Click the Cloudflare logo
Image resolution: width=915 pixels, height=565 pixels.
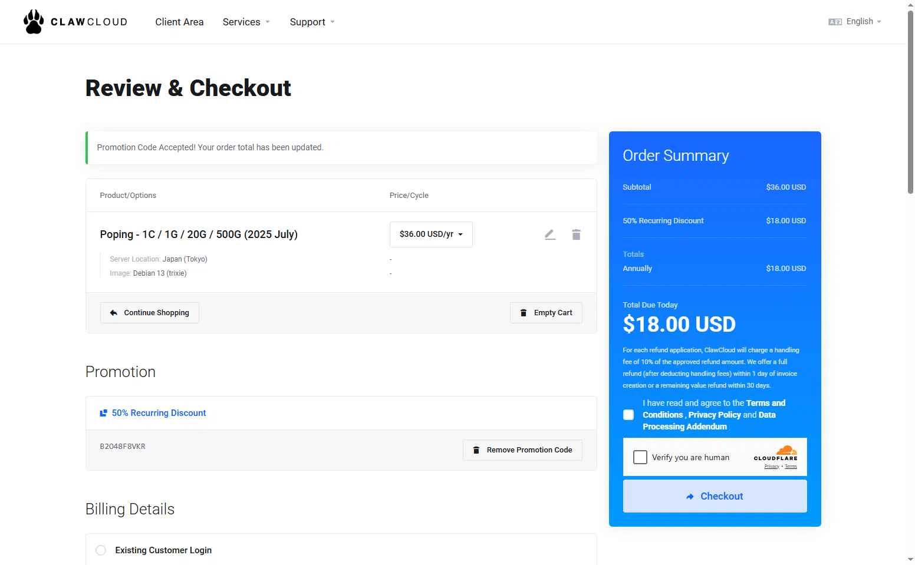(x=776, y=454)
